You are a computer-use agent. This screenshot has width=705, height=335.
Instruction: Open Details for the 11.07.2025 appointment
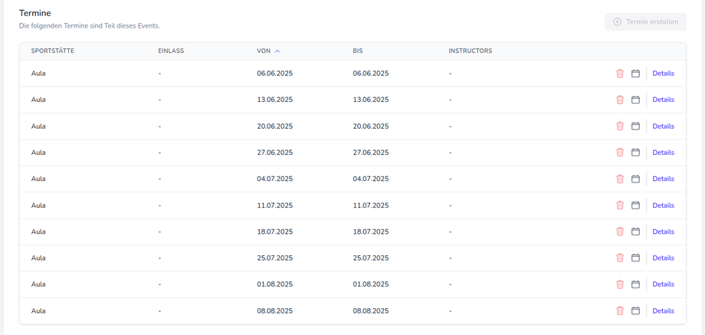point(663,205)
